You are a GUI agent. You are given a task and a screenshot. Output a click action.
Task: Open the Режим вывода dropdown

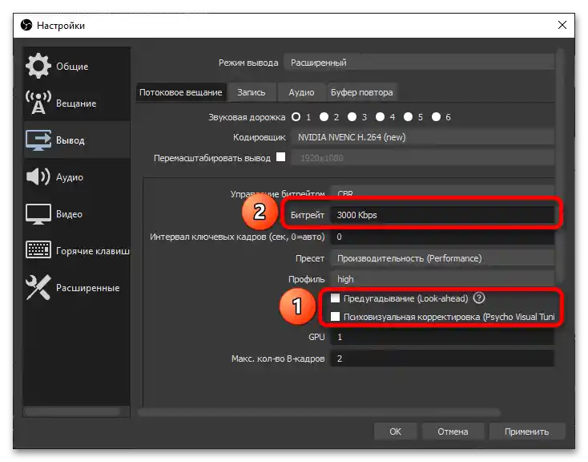[x=419, y=63]
